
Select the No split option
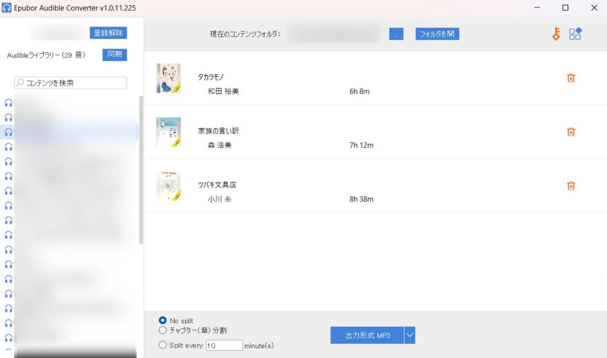[162, 321]
